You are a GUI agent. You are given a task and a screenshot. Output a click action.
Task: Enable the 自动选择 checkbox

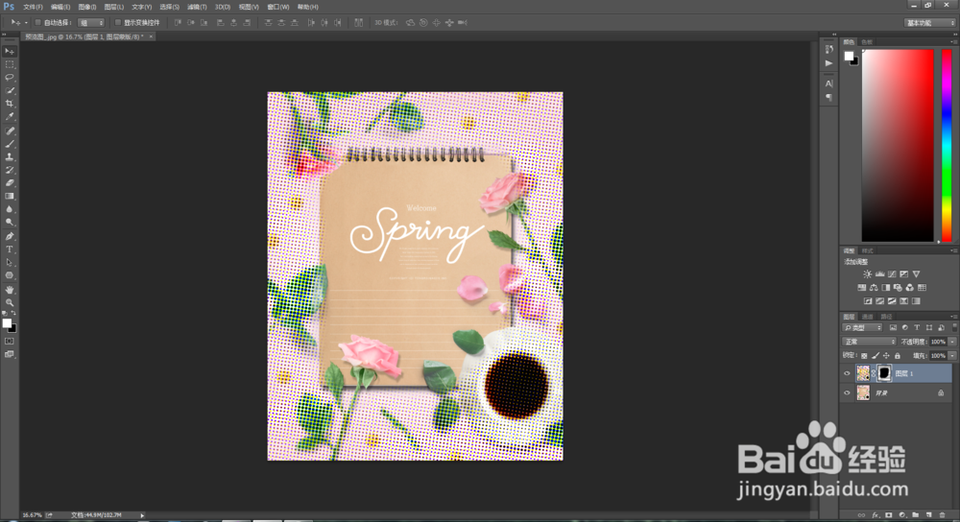pyautogui.click(x=38, y=23)
